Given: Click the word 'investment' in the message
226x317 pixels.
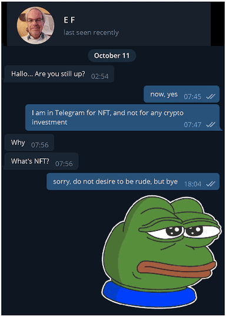Looking at the screenshot, I should (x=49, y=122).
